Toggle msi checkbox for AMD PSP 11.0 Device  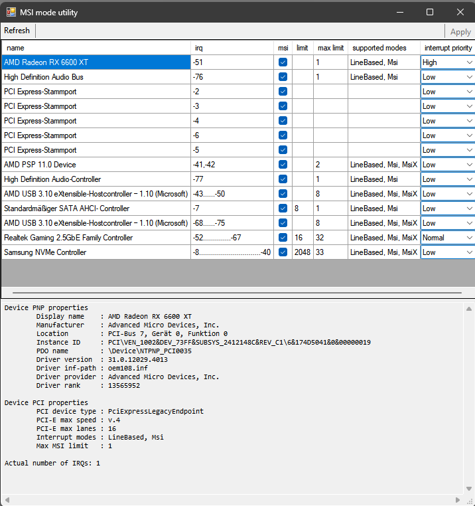(283, 165)
